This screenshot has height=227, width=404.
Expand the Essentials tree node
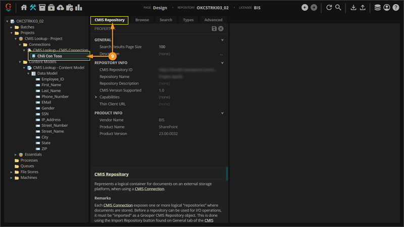click(x=16, y=154)
